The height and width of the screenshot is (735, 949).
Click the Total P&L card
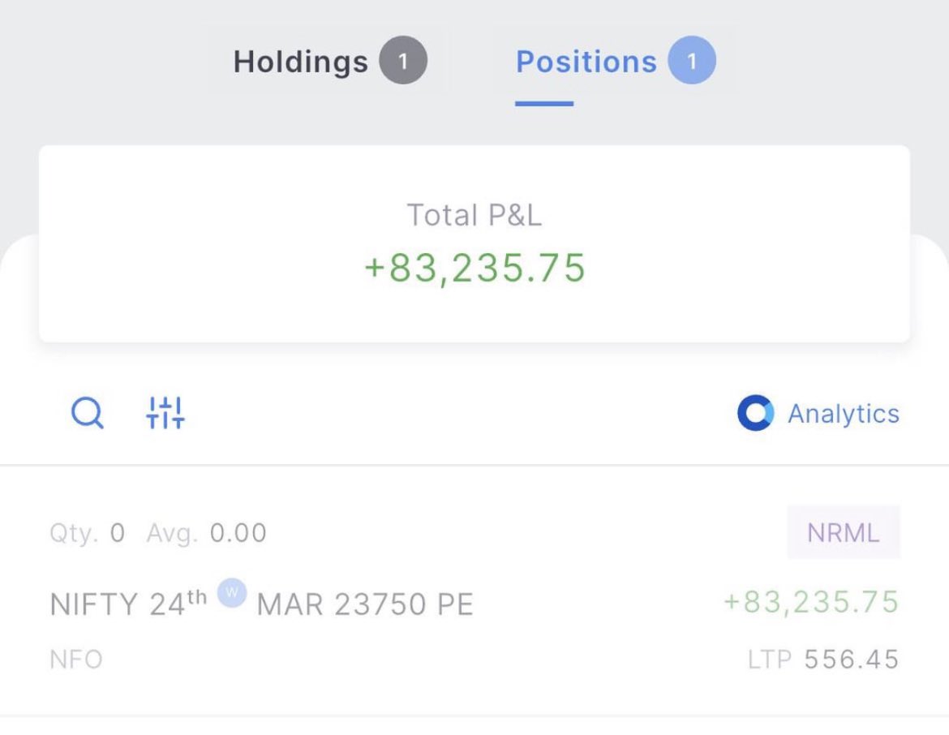(474, 243)
